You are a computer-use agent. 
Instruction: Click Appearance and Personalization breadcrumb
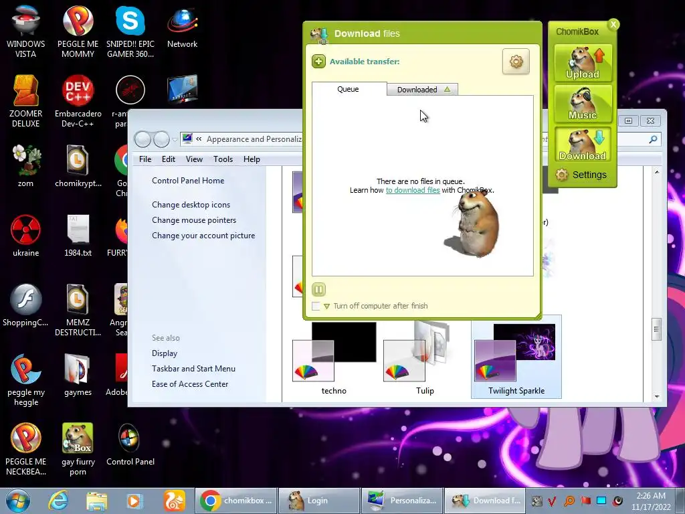(x=254, y=139)
